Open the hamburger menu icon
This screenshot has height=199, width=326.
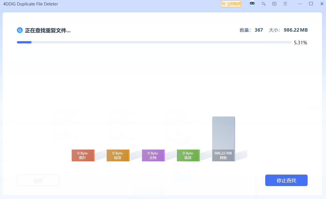pos(285,4)
